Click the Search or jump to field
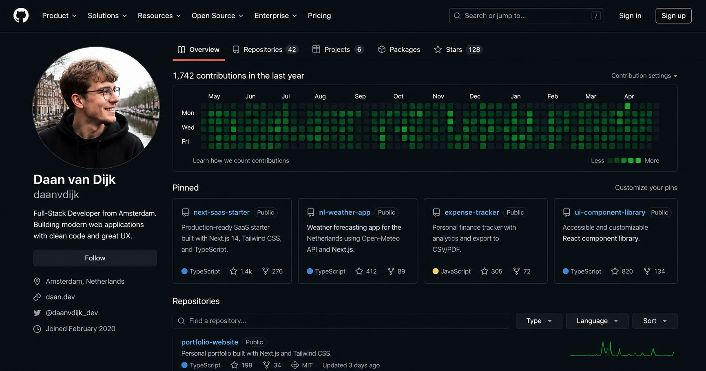Viewport: 706px width, 371px height. pos(527,16)
